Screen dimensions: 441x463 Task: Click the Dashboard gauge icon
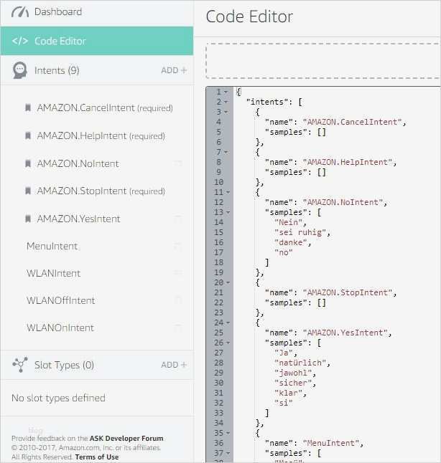coord(20,12)
